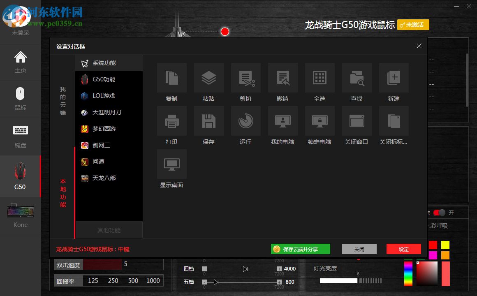Confirm with the 设定 button
The height and width of the screenshot is (296, 477).
[403, 249]
